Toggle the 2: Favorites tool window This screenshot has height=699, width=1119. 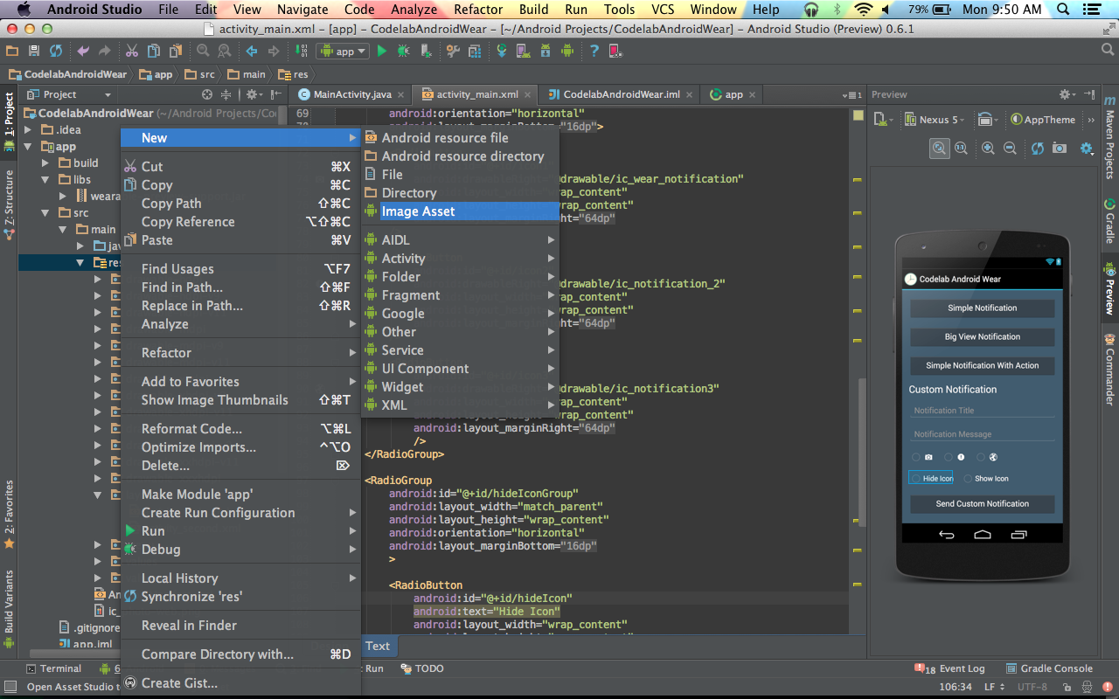tap(9, 514)
